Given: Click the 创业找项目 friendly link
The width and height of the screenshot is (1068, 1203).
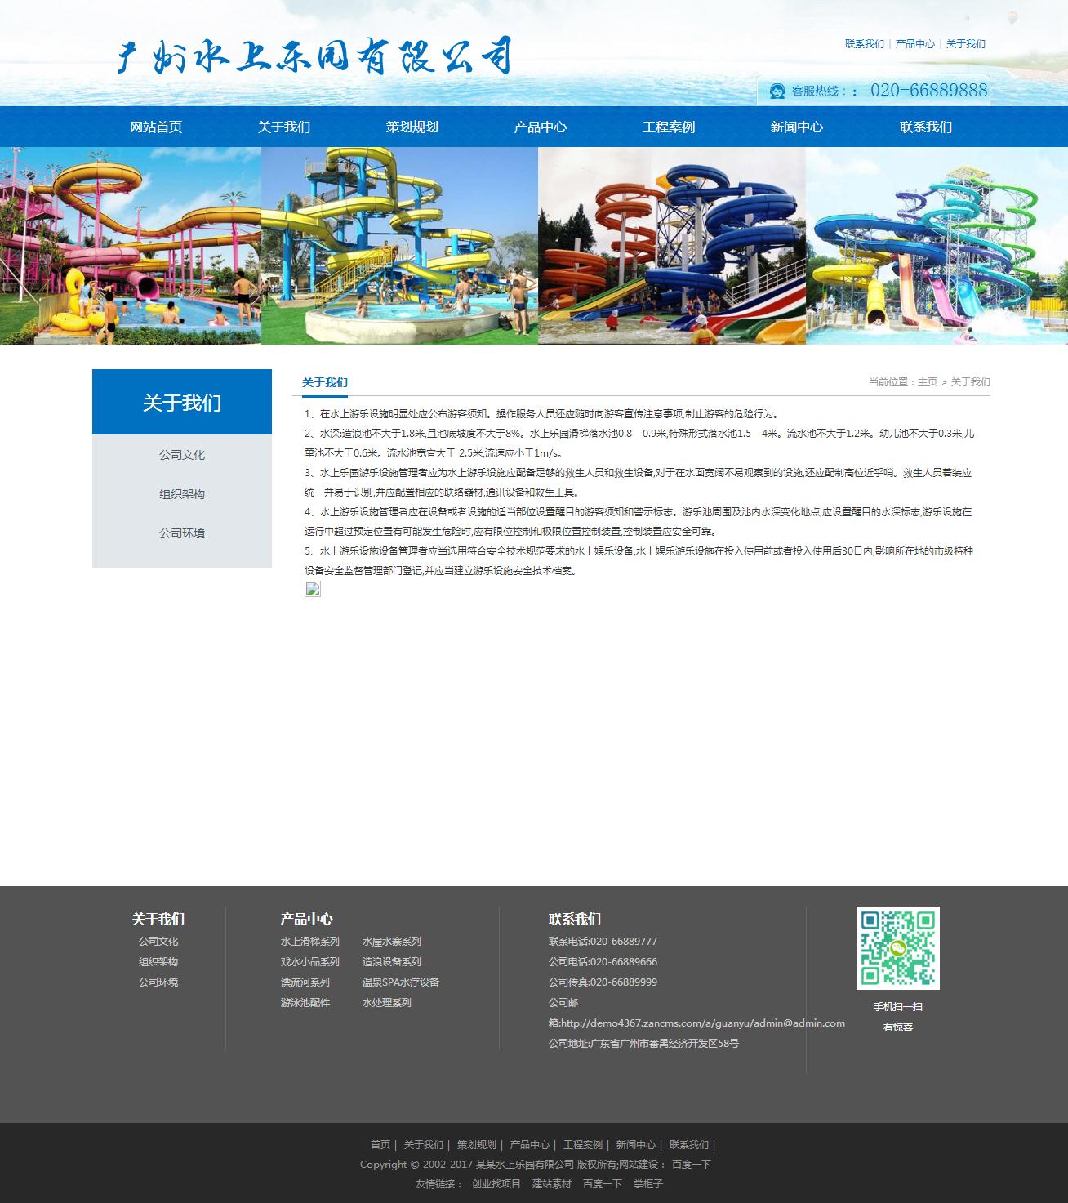Looking at the screenshot, I should click(x=496, y=1183).
